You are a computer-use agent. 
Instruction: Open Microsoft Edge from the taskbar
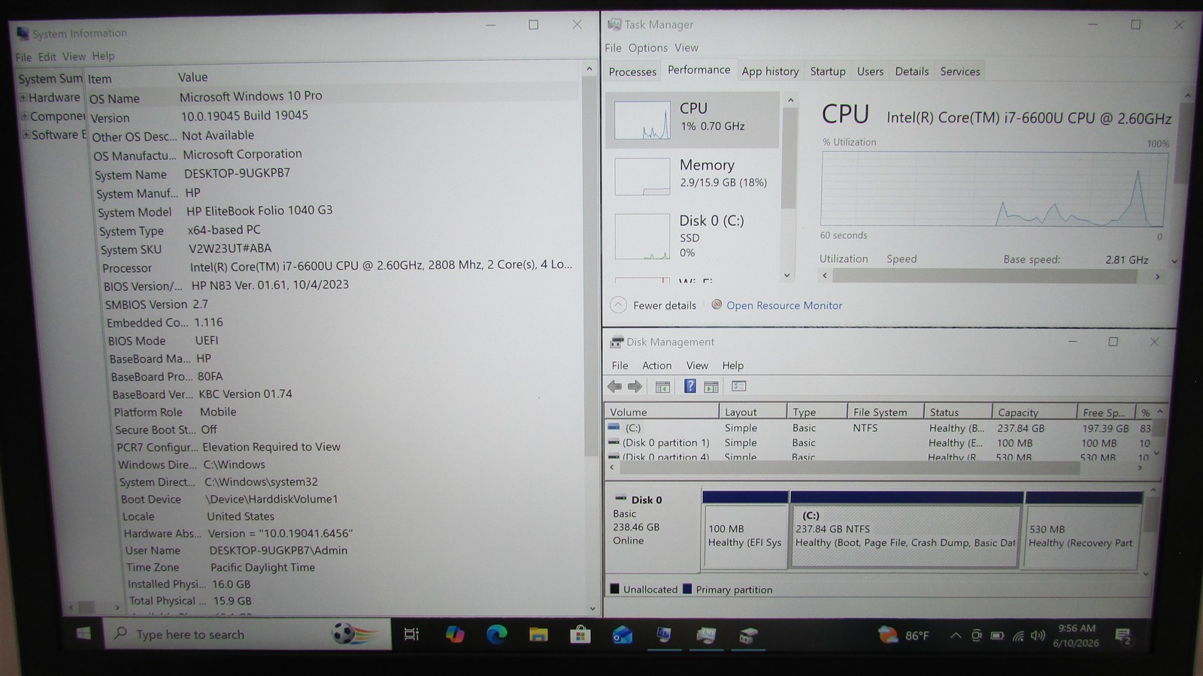coord(496,635)
